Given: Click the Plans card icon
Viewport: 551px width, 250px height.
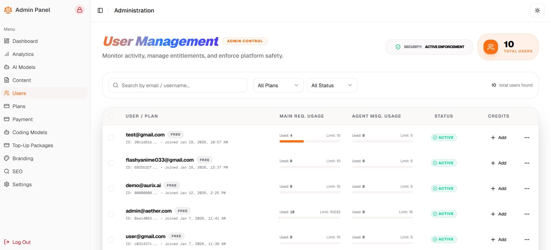Looking at the screenshot, I should (x=7, y=106).
